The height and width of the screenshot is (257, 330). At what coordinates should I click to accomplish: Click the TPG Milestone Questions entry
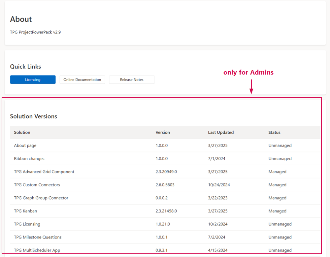(x=38, y=237)
